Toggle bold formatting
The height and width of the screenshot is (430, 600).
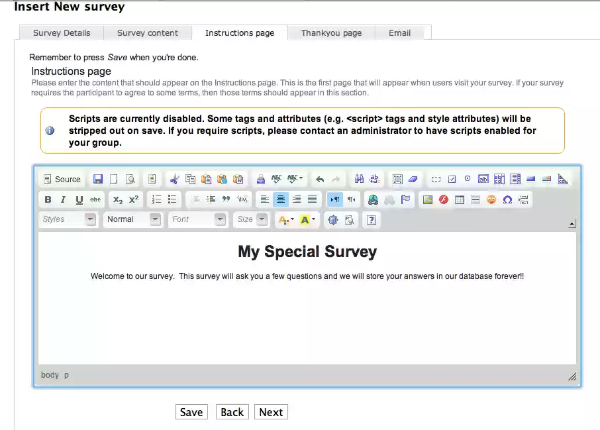47,199
